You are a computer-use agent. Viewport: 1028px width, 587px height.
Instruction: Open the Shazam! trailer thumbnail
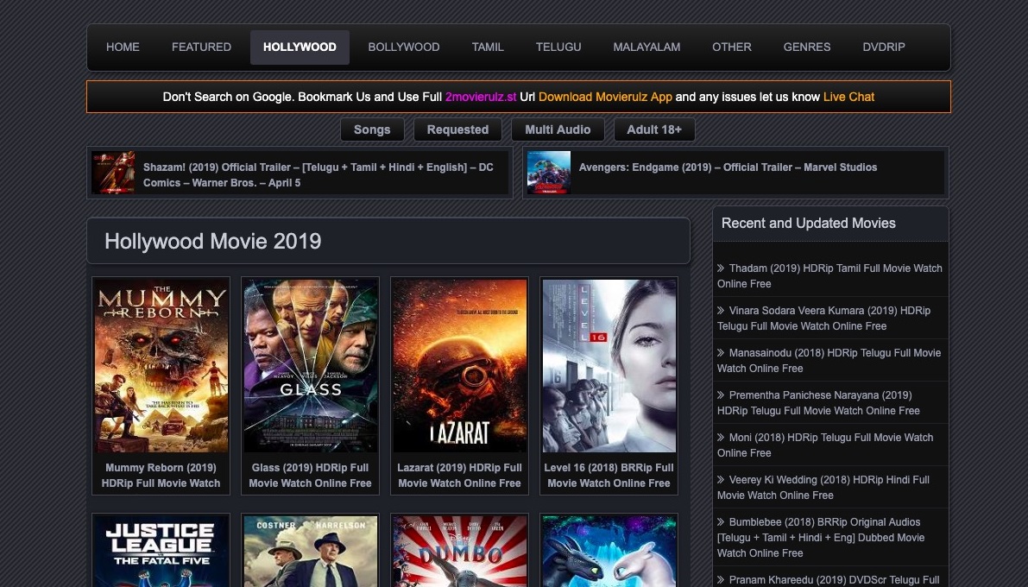pos(113,173)
